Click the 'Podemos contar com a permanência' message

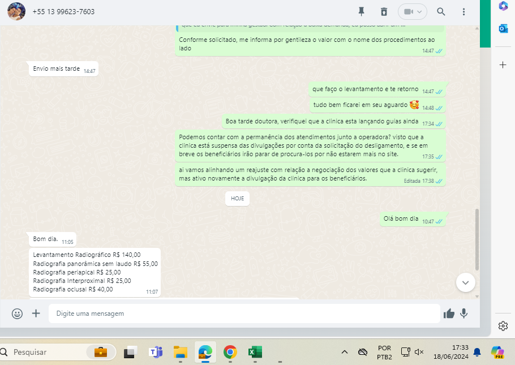click(x=310, y=145)
